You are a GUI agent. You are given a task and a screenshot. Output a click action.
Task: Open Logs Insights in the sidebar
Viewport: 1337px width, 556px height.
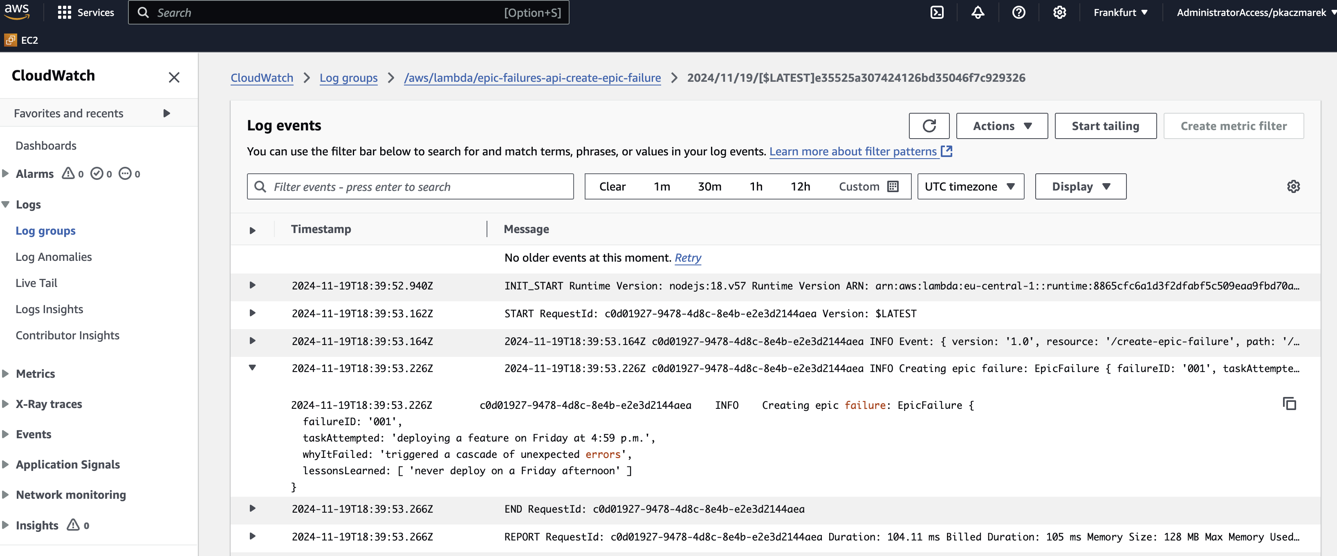[49, 309]
